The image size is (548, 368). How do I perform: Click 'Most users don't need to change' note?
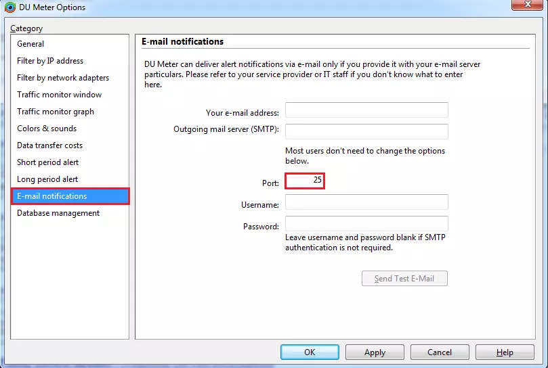[365, 156]
